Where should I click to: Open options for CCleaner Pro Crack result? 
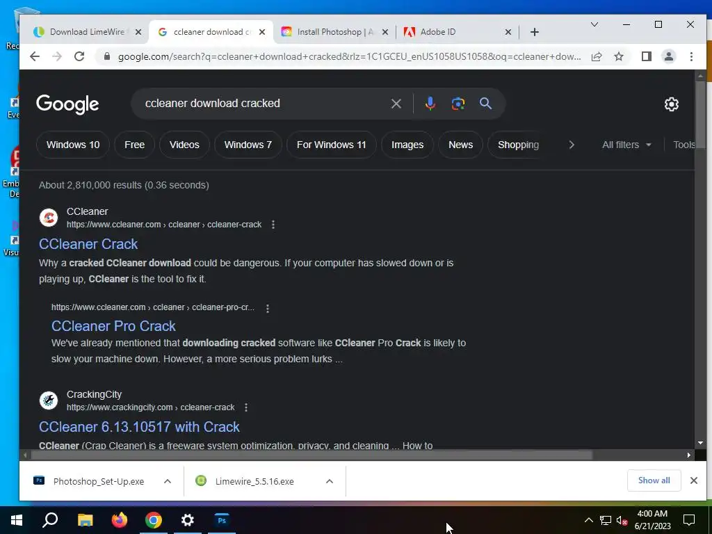(x=268, y=308)
